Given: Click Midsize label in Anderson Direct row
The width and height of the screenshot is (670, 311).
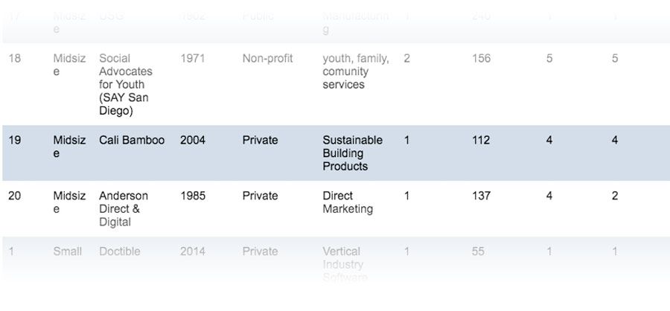Looking at the screenshot, I should click(69, 202).
